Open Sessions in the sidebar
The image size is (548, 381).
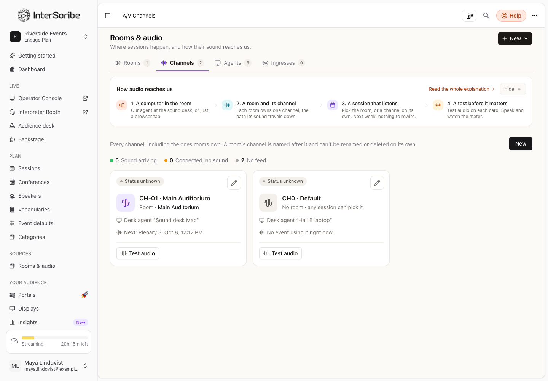tap(49, 168)
